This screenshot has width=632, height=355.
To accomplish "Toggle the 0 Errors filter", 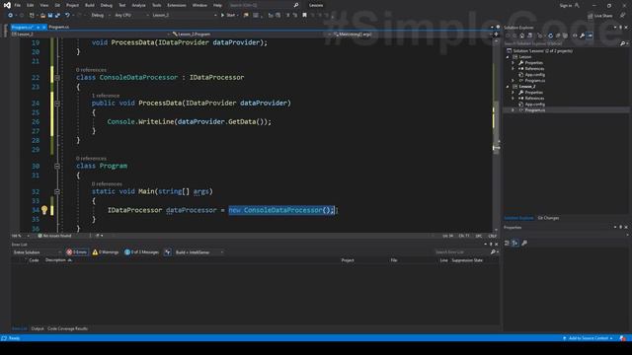I will (x=77, y=252).
